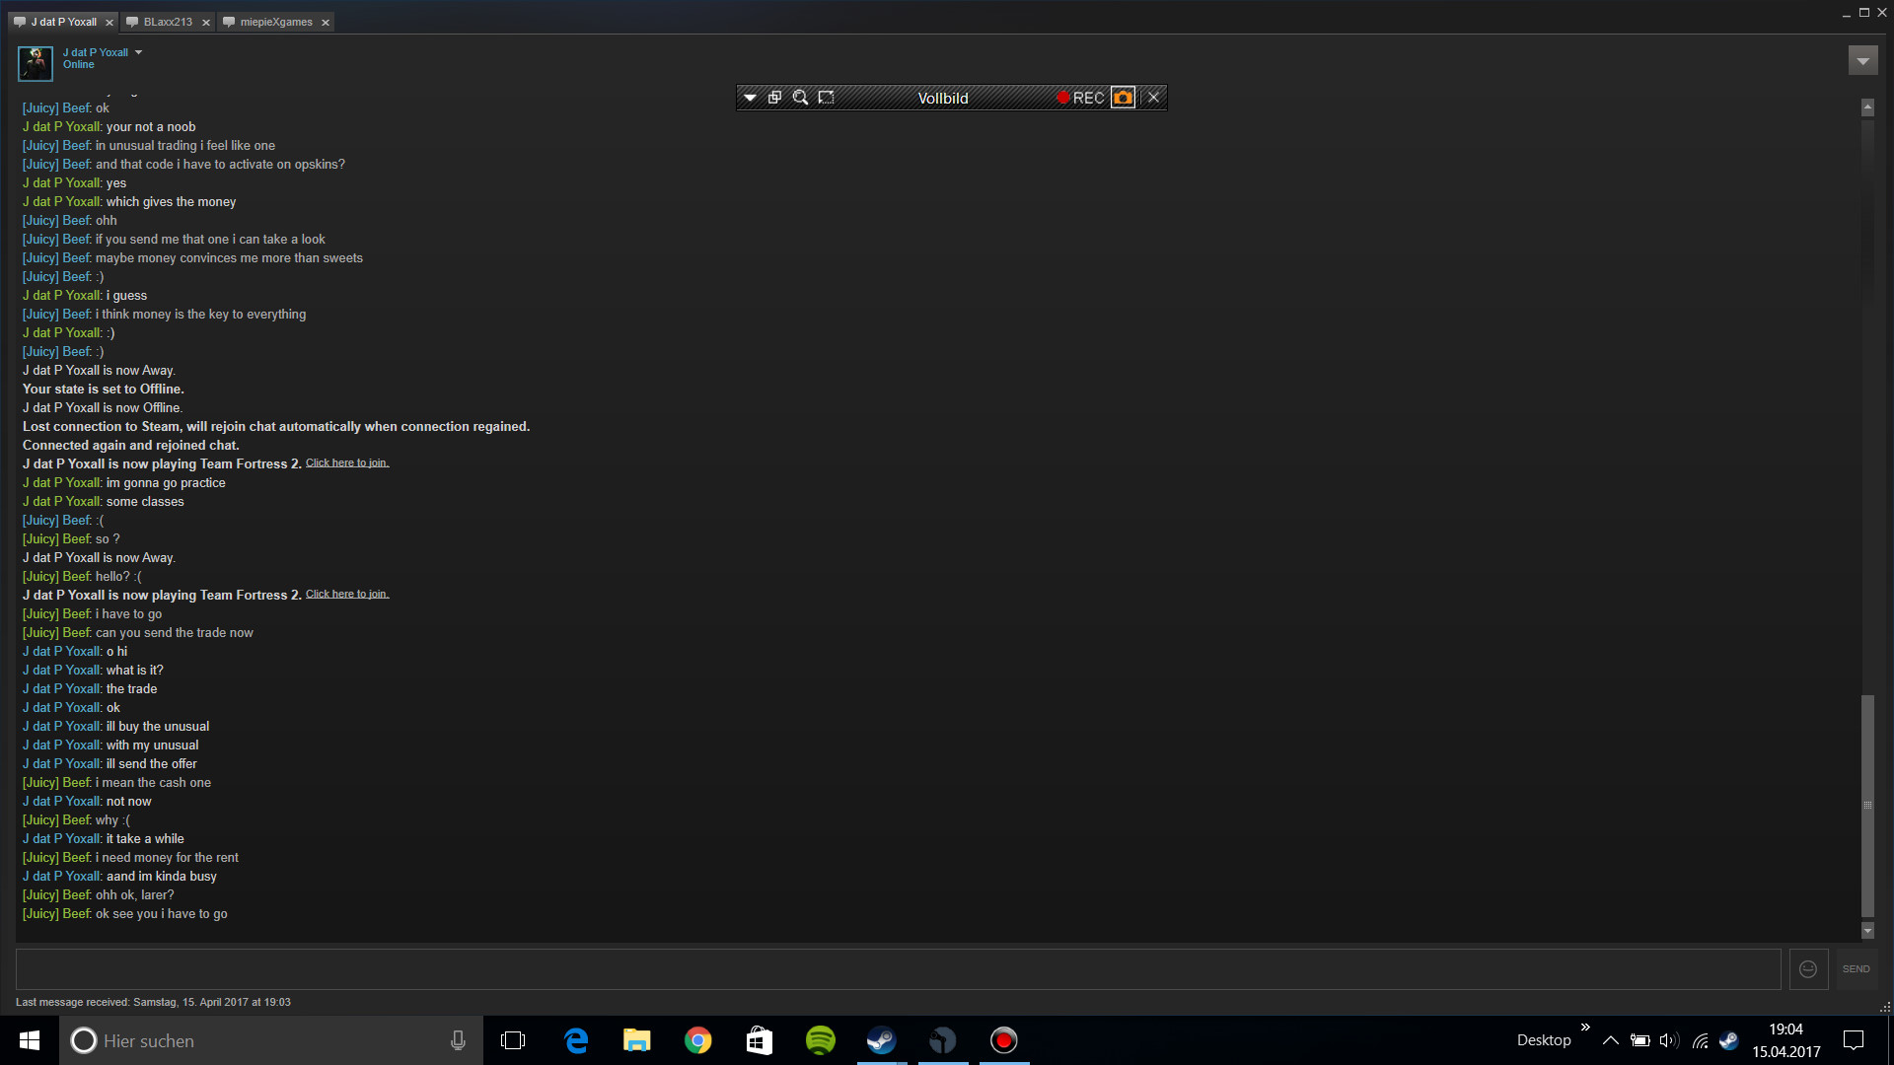Open Spotify from the taskbar
This screenshot has height=1065, width=1894.
(820, 1040)
